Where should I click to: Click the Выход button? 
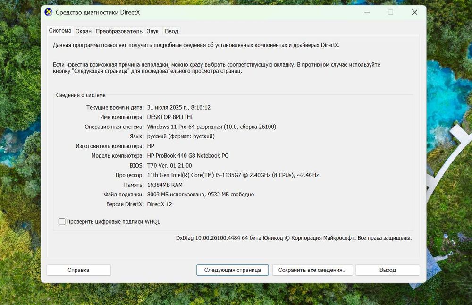click(388, 270)
